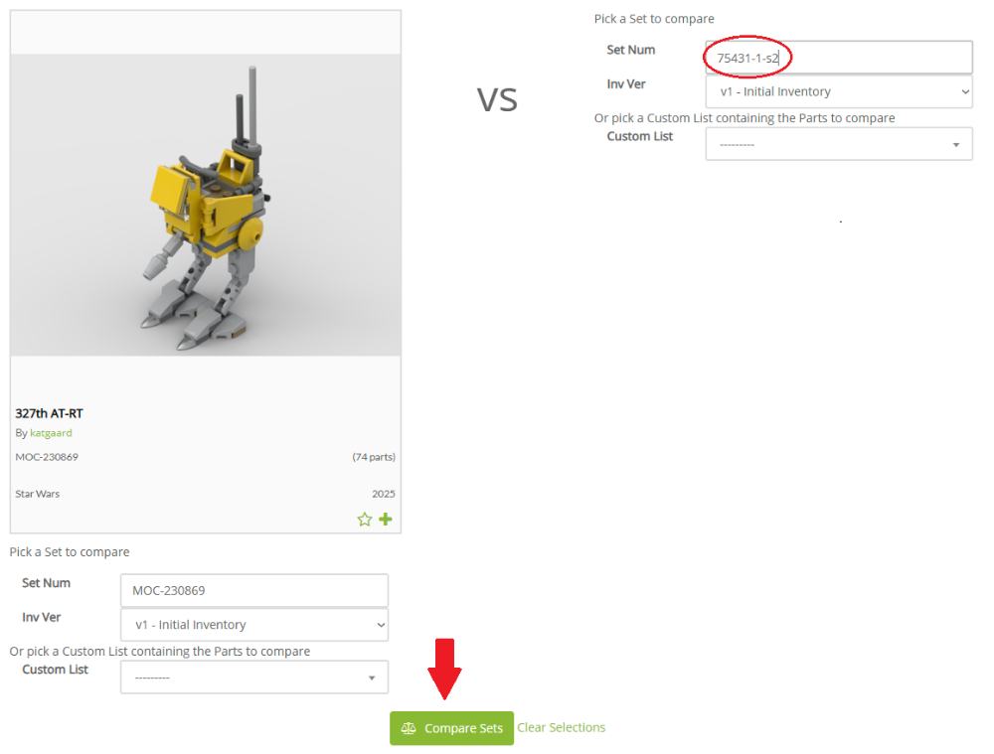Open Inv Ver dropdown for set 75431-1-s2
Viewport: 994px width, 754px height.
[838, 91]
